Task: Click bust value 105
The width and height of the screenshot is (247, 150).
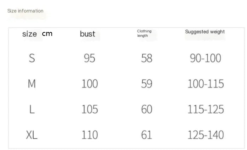Action: (89, 109)
